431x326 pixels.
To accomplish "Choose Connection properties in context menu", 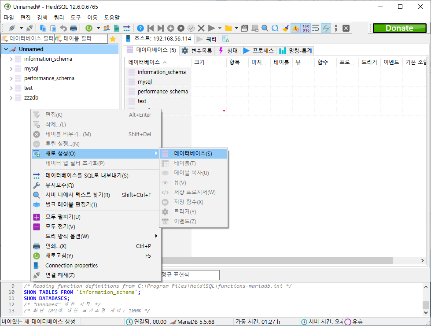I will pos(96,266).
